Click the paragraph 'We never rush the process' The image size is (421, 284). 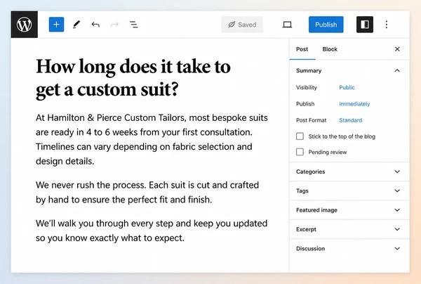coord(147,193)
